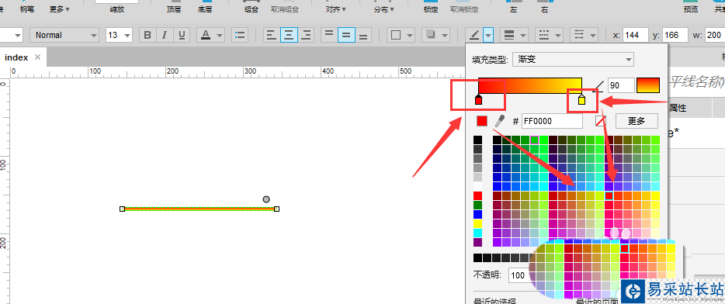Toggle Italic formatting

tap(164, 35)
